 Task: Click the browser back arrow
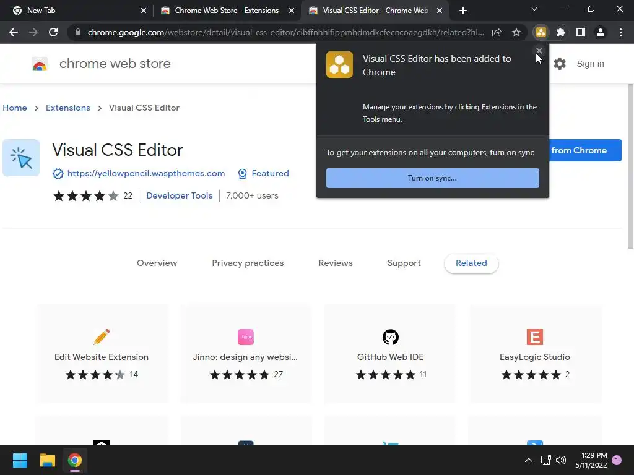(x=14, y=32)
